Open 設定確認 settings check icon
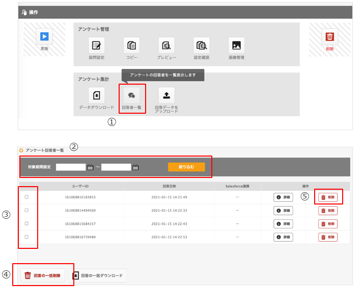 tap(202, 45)
